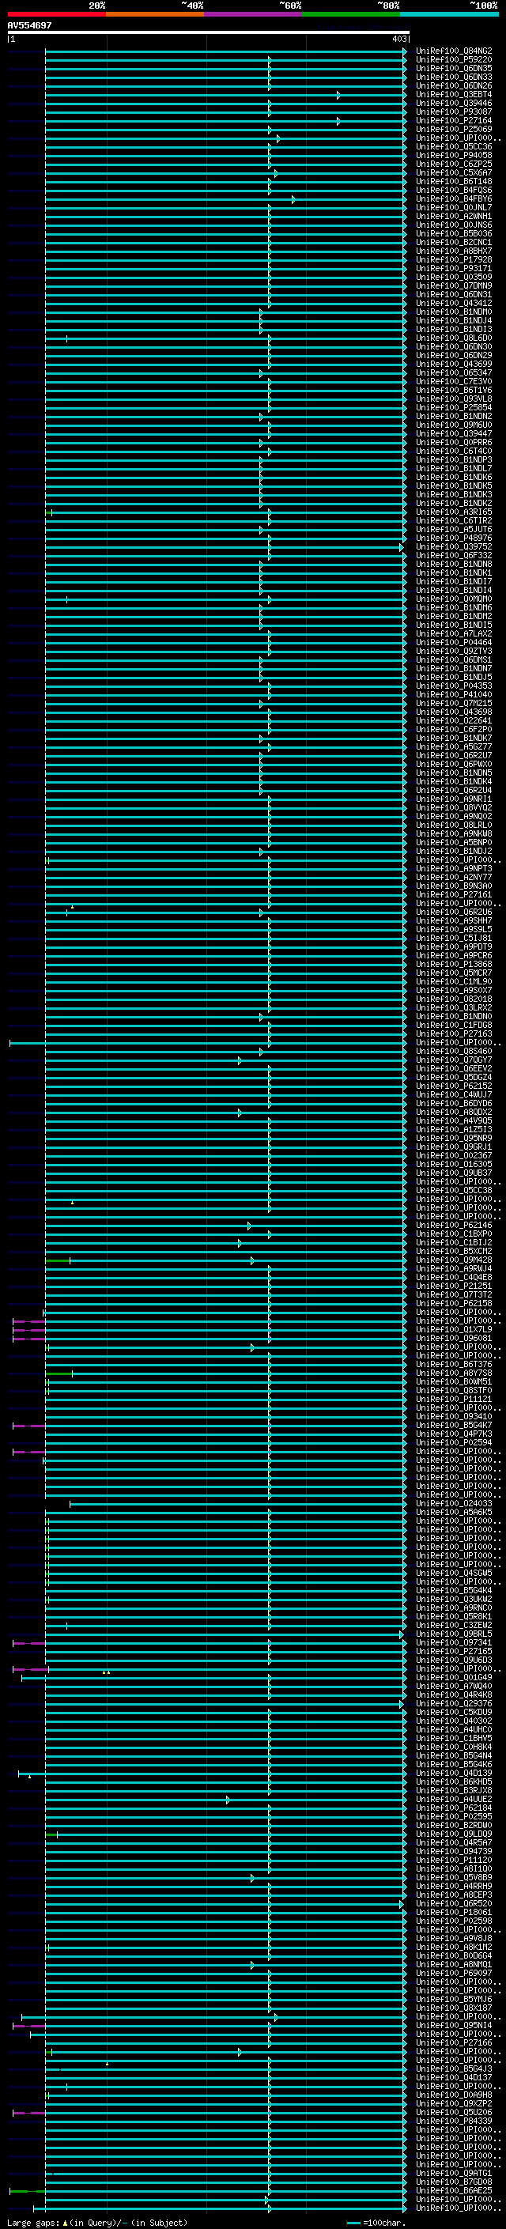This screenshot has height=2229, width=506.
Task: Click hit label UniRef100_P41040
Action: 454,695
